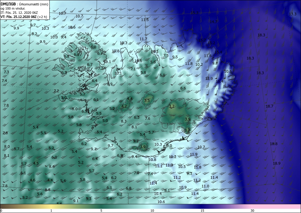Click the 8.8 value on the map
301x213 pixels.
[x=48, y=190]
